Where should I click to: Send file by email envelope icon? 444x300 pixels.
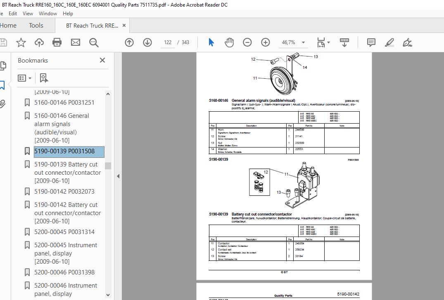[75, 43]
